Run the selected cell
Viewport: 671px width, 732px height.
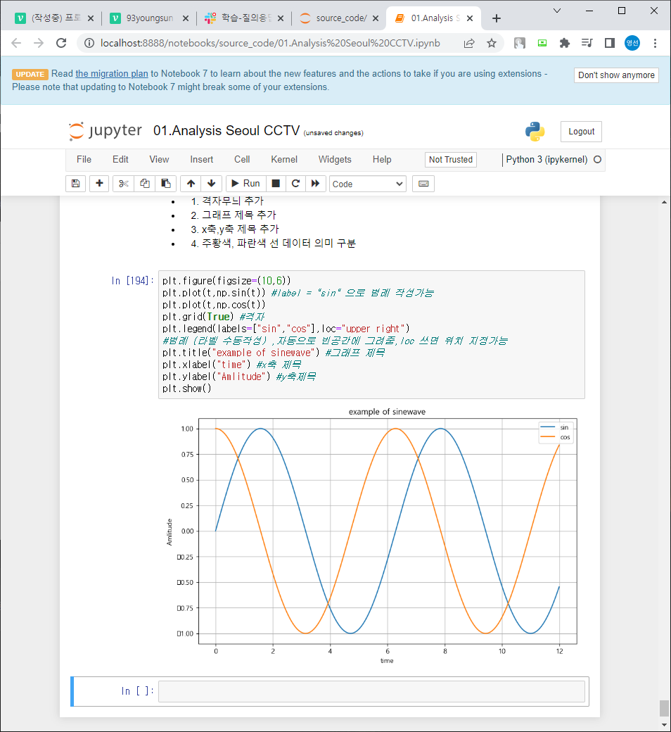click(x=246, y=184)
